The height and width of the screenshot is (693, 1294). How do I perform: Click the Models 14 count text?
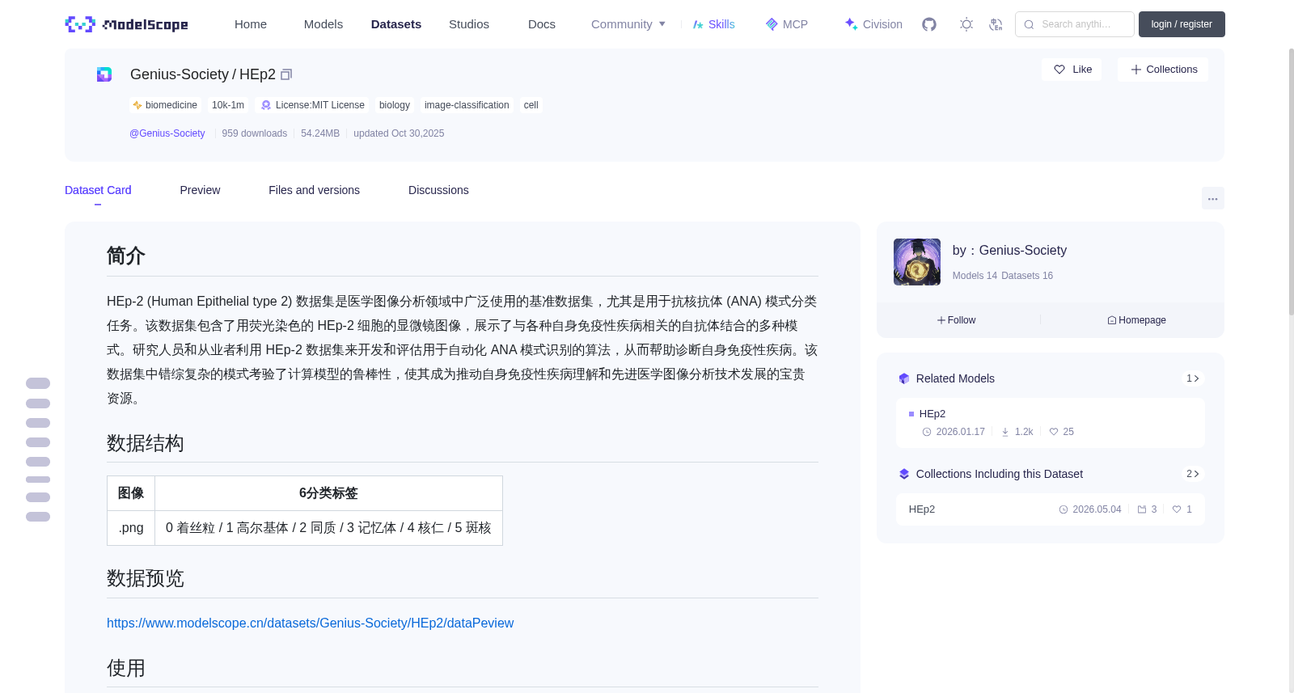(975, 276)
